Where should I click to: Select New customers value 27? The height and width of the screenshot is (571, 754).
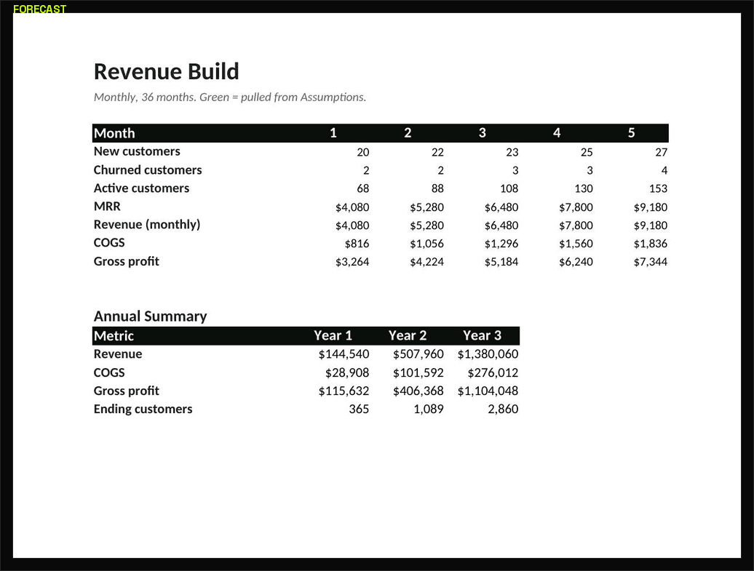(661, 152)
